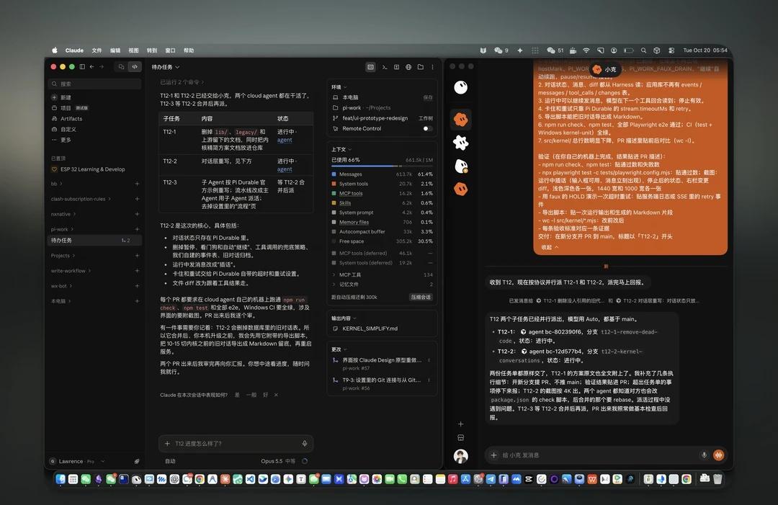Image resolution: width=778 pixels, height=505 pixels.
Task: Open the 转到 menu in menu bar
Action: point(152,50)
